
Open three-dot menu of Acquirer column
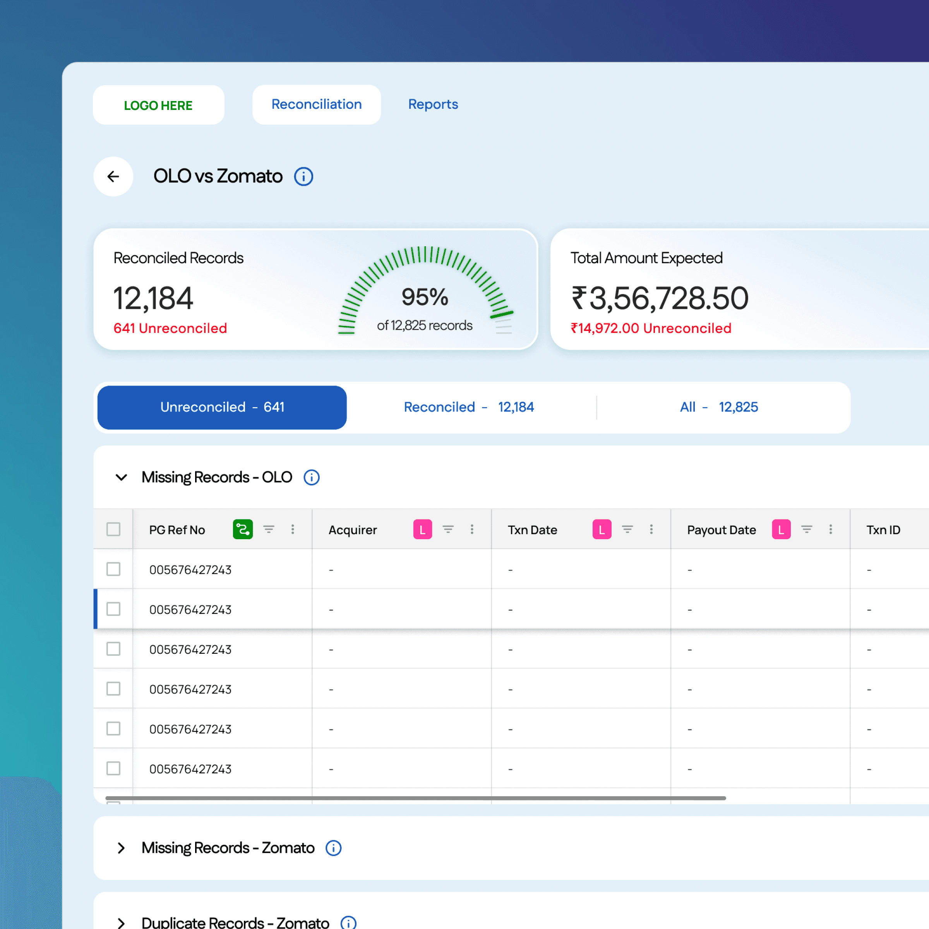472,530
